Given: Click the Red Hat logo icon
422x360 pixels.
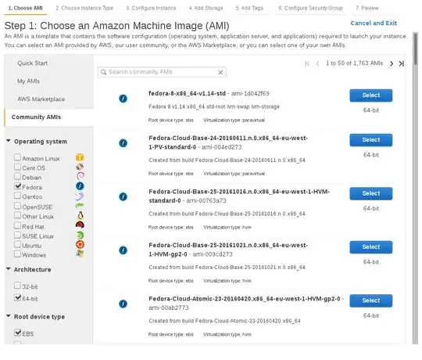Looking at the screenshot, I should click(x=80, y=225).
